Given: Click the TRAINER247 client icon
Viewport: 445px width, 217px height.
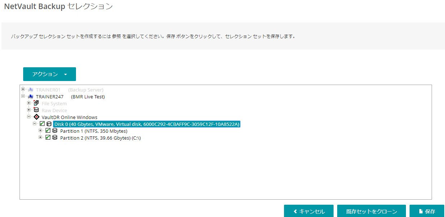Looking at the screenshot, I should (x=30, y=97).
